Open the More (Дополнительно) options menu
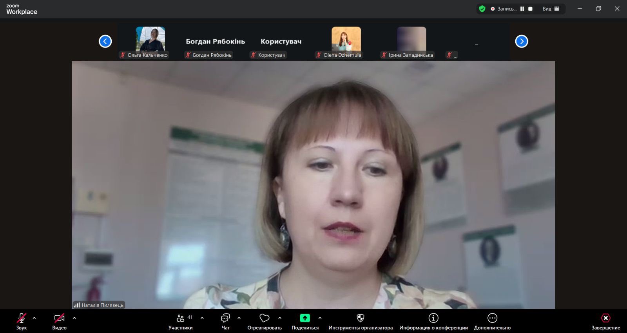 point(492,321)
